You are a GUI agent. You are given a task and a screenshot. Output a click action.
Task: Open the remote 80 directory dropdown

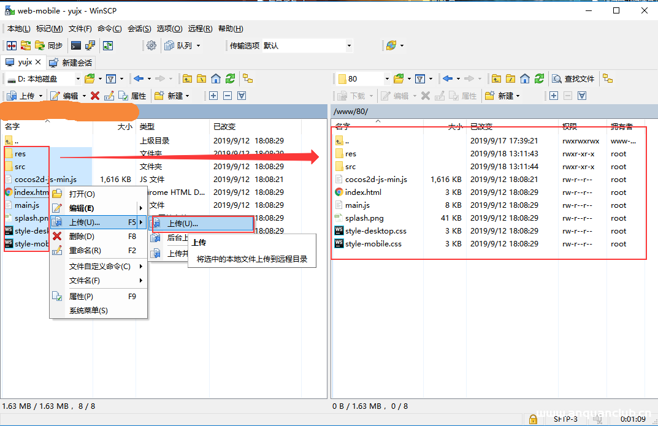[x=386, y=78]
